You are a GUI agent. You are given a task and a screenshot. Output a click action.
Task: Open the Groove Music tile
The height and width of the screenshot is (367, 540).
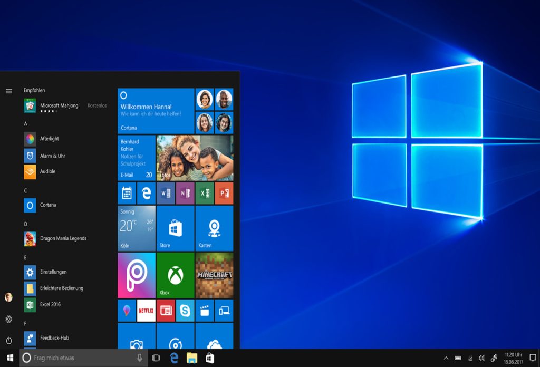click(175, 336)
